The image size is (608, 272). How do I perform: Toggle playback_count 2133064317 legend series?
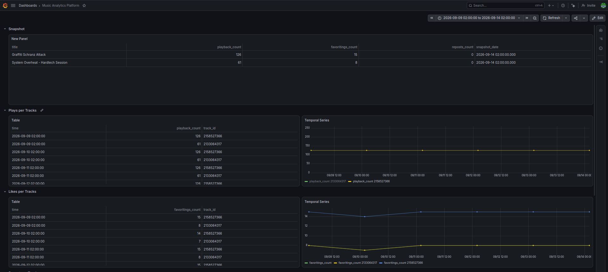click(x=327, y=181)
